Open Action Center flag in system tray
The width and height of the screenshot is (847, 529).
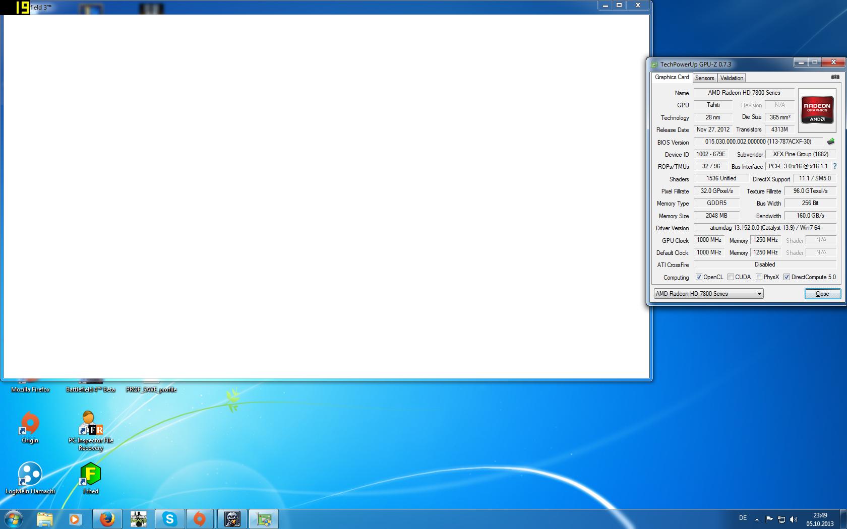tap(769, 519)
